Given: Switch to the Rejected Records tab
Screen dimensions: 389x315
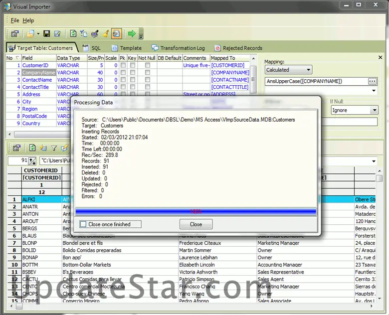Looking at the screenshot, I should coord(242,48).
